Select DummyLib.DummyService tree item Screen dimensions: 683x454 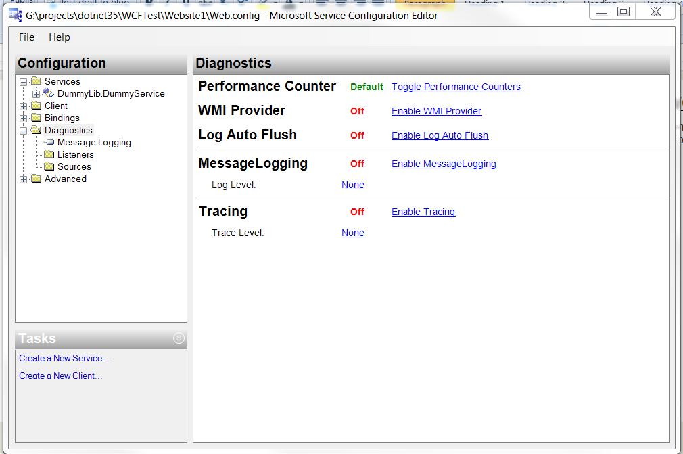coord(111,93)
